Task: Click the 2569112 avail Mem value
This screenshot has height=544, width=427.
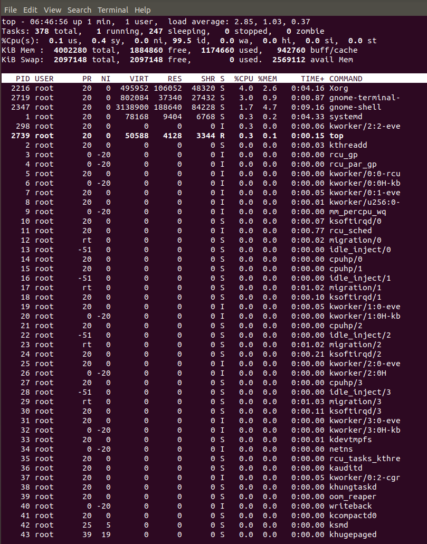Action: 289,60
